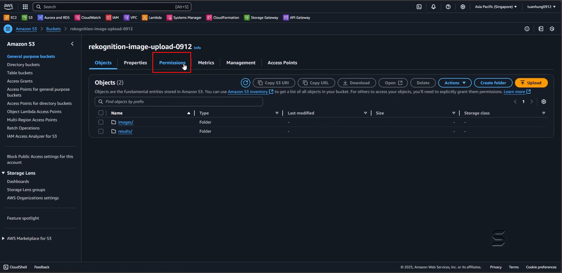The image size is (562, 273).
Task: Click the Info link beside bucket name
Action: point(197,48)
